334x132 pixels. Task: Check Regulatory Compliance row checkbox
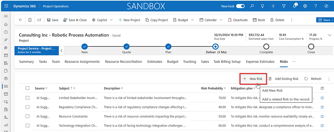[28, 107]
